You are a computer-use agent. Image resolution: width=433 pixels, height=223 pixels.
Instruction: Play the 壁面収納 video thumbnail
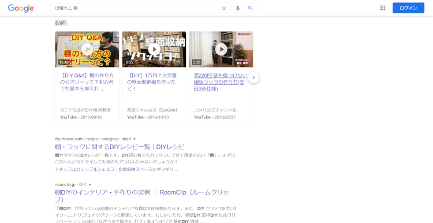tap(154, 49)
